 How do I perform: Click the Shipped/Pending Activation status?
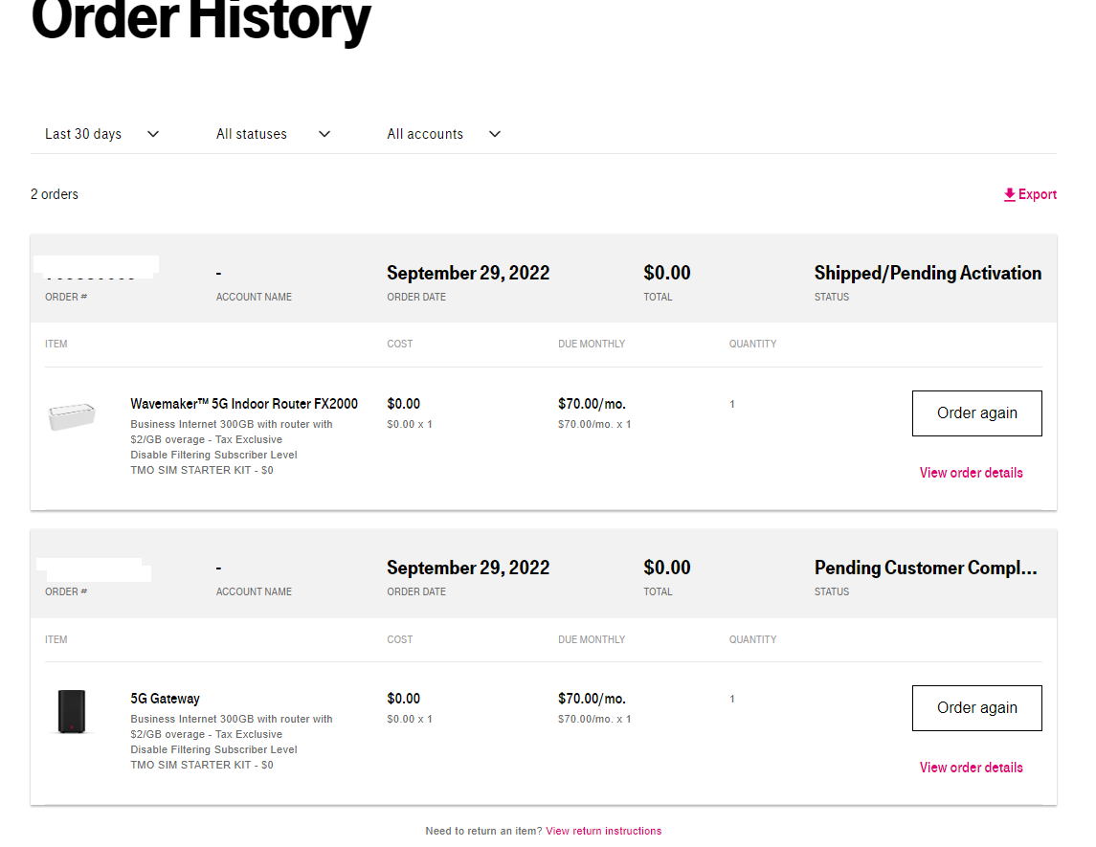(927, 273)
